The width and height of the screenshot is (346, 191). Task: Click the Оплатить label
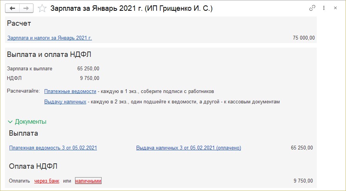coord(19,181)
